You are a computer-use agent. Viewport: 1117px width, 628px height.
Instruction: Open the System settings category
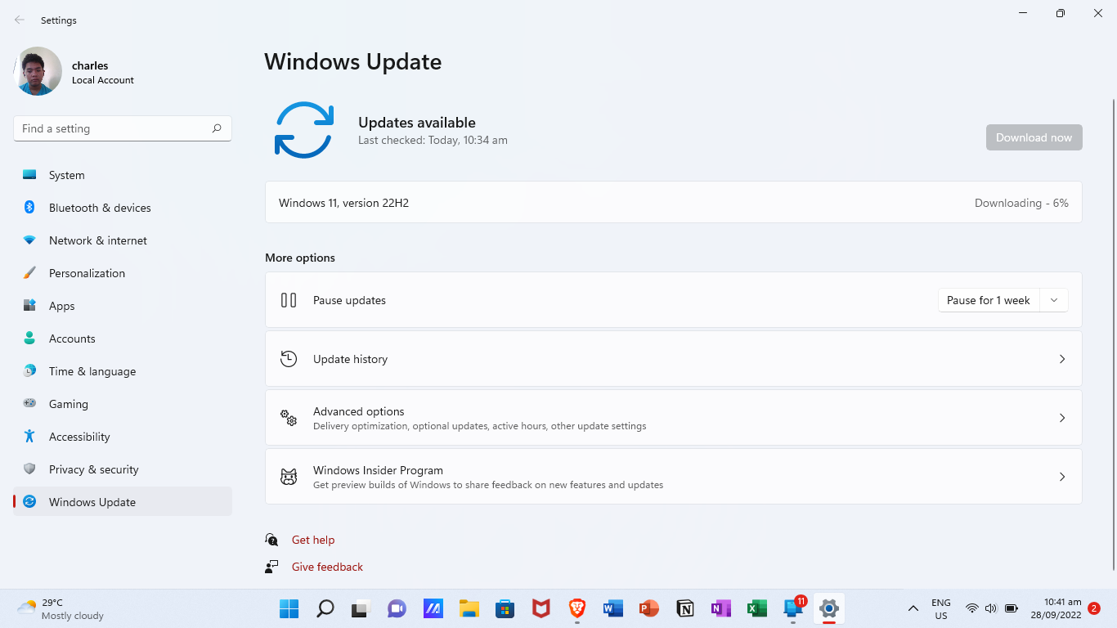point(123,175)
